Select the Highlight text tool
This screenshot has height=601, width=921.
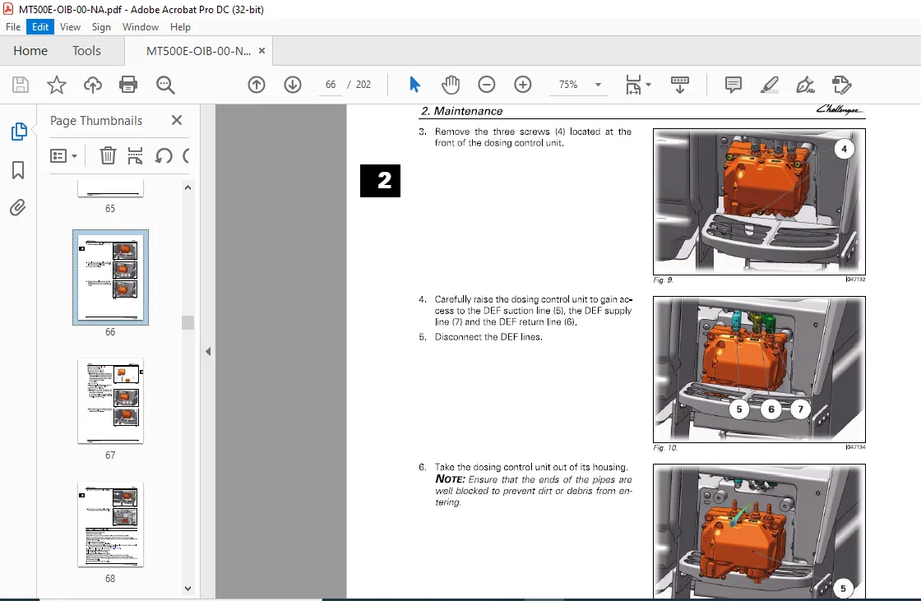770,85
